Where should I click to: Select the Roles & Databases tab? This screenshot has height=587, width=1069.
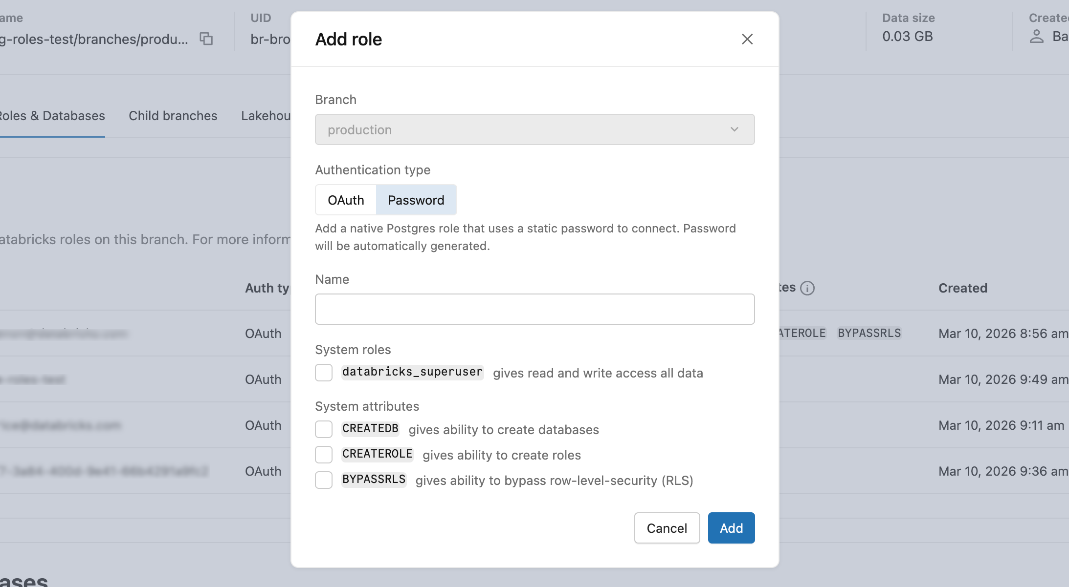(x=52, y=116)
